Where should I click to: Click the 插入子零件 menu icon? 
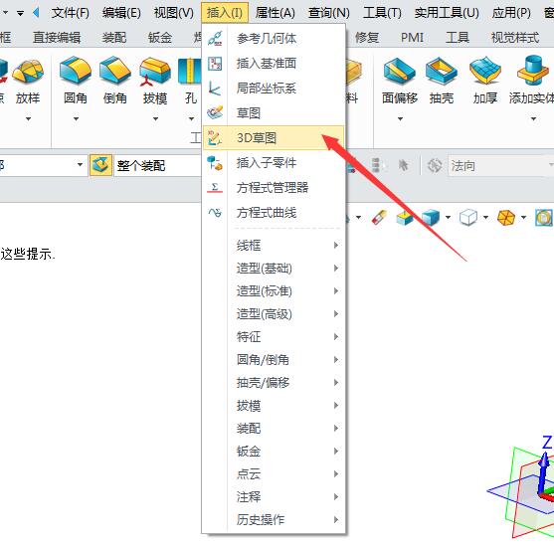click(215, 163)
